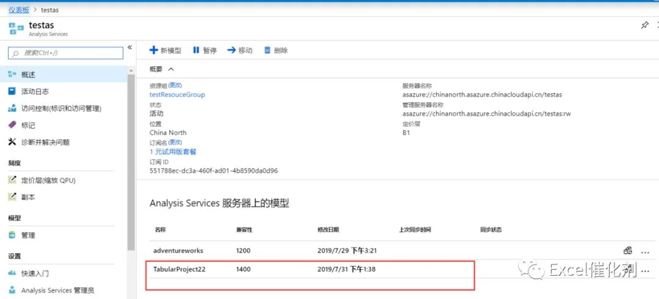The width and height of the screenshot is (659, 299).
Task: Click the 概述 overview icon
Action: [x=12, y=75]
